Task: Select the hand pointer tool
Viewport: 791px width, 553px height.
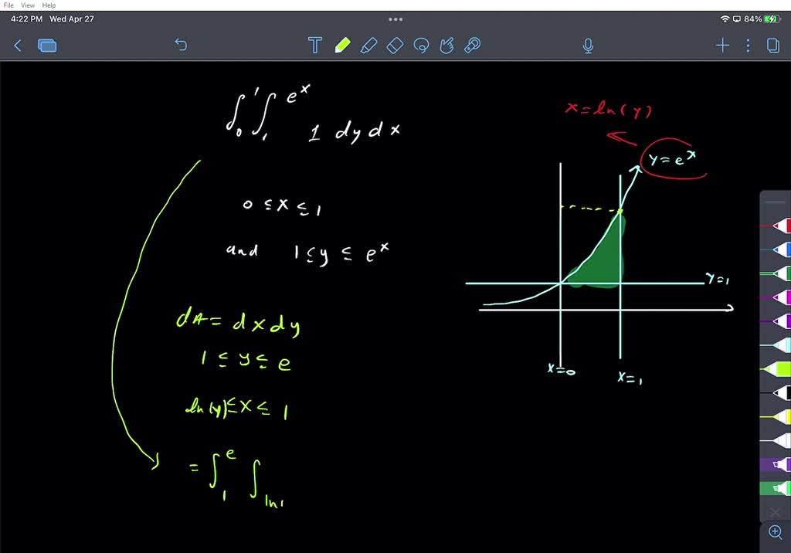Action: click(447, 46)
